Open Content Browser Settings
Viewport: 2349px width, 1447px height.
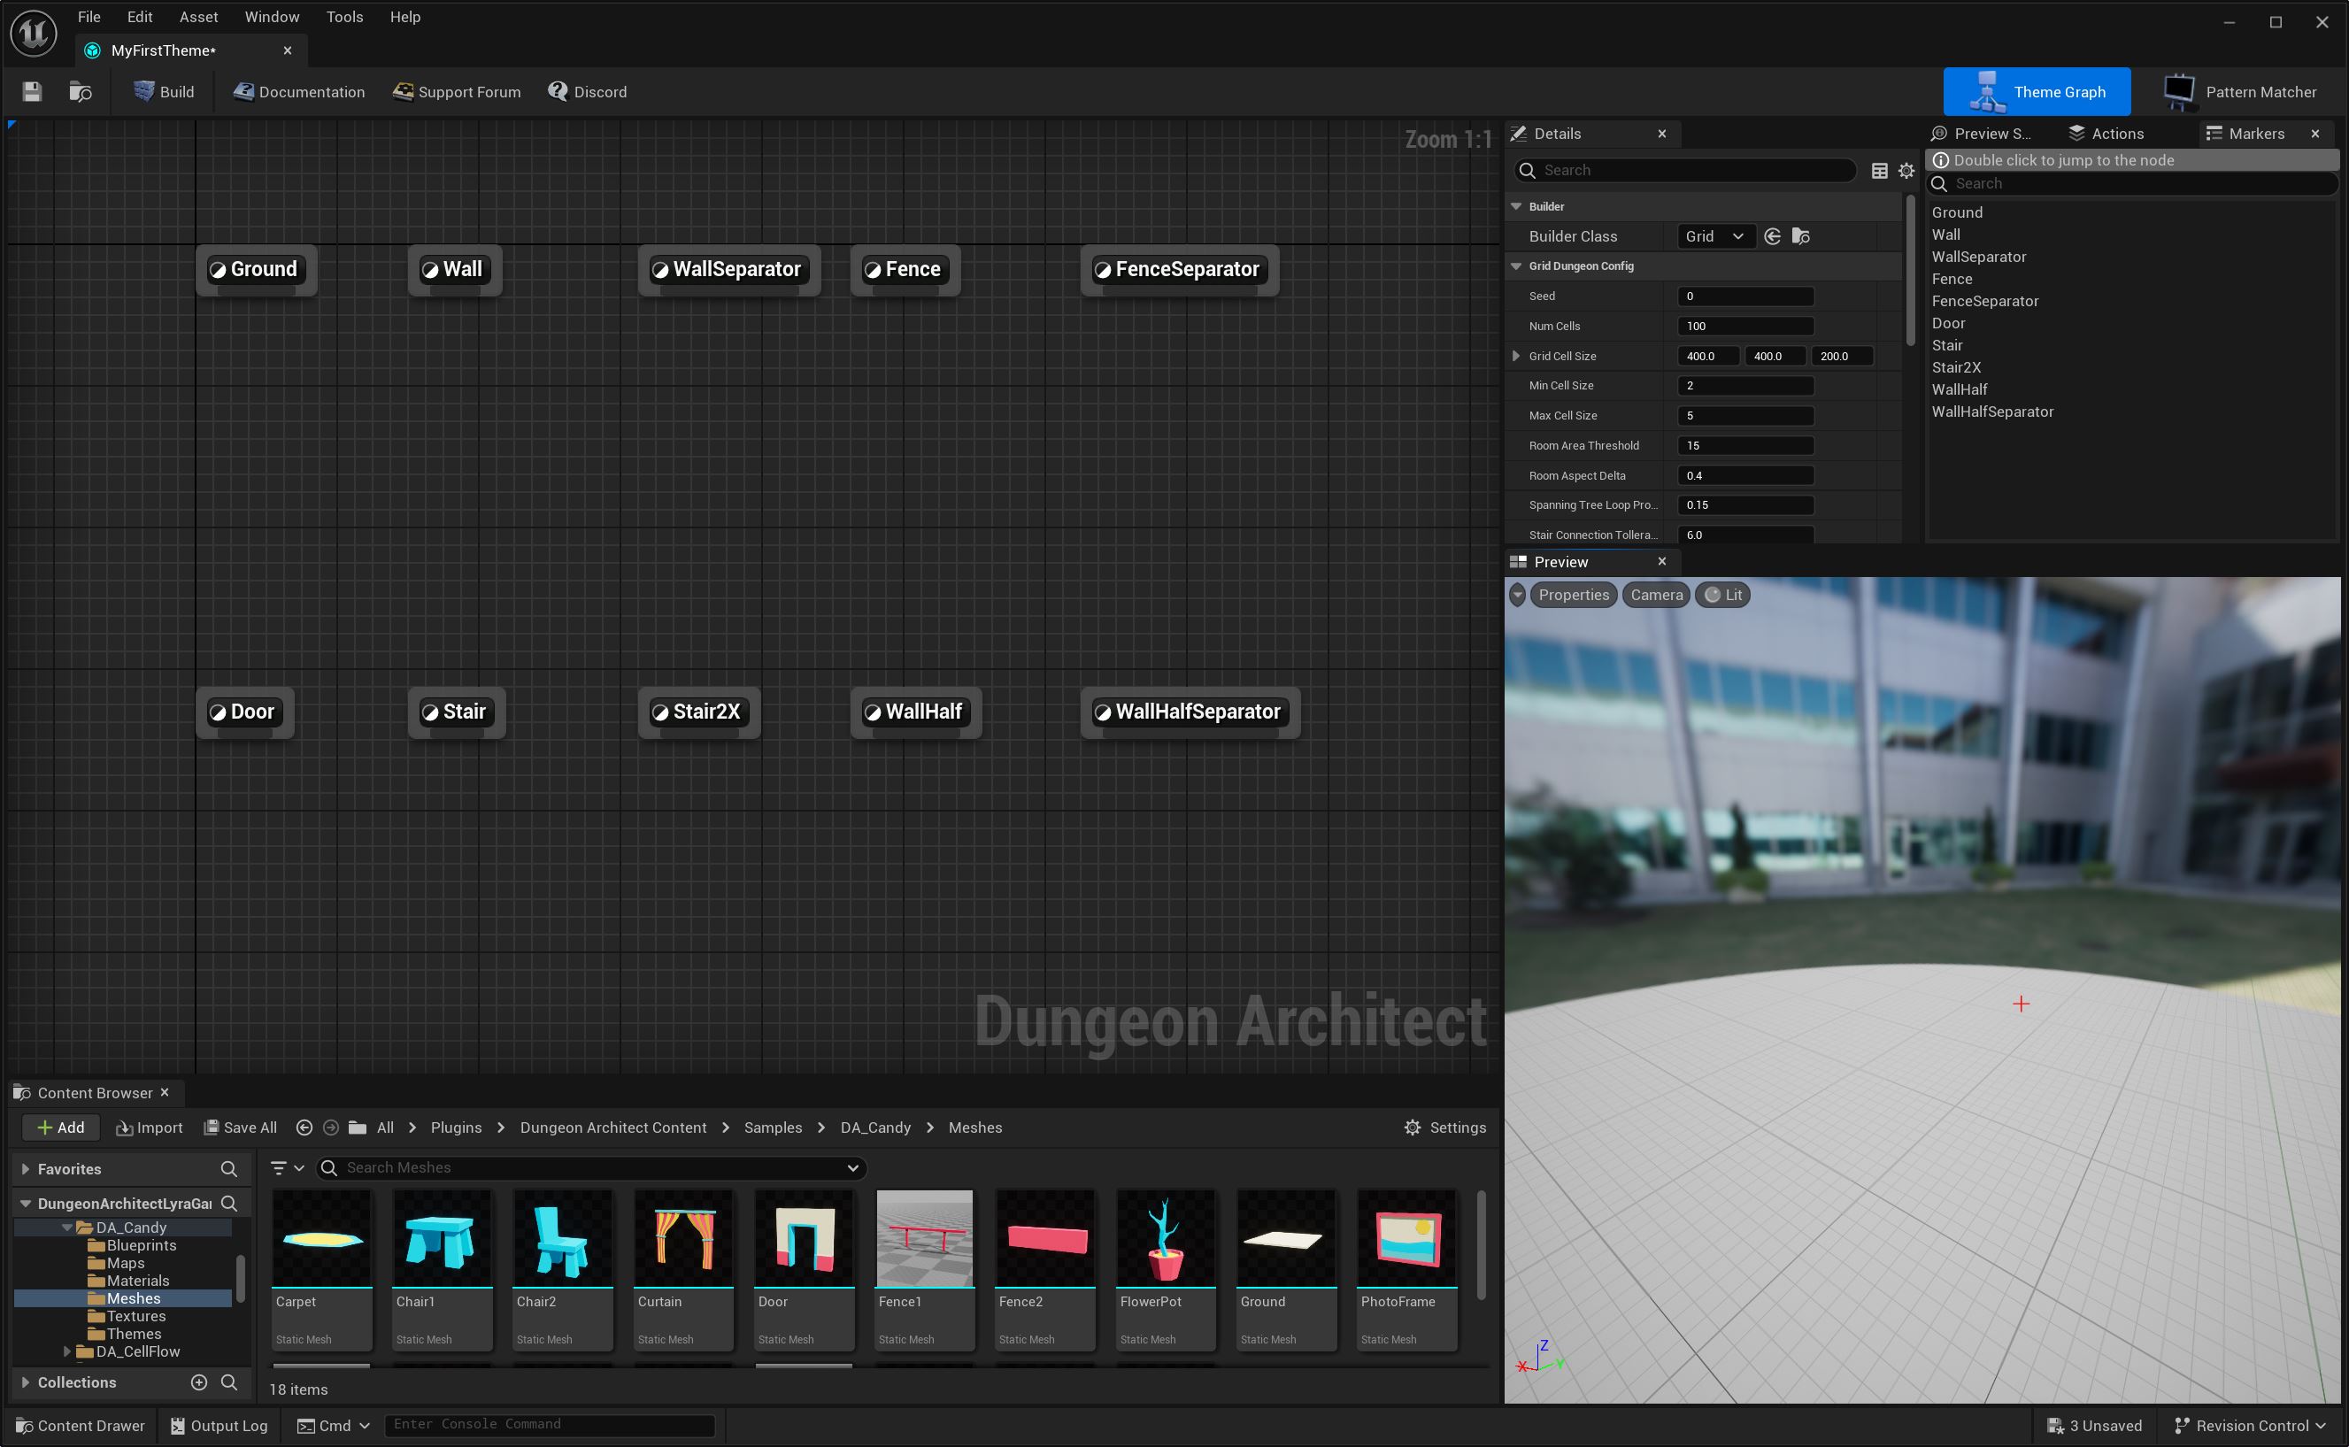(x=1444, y=1128)
